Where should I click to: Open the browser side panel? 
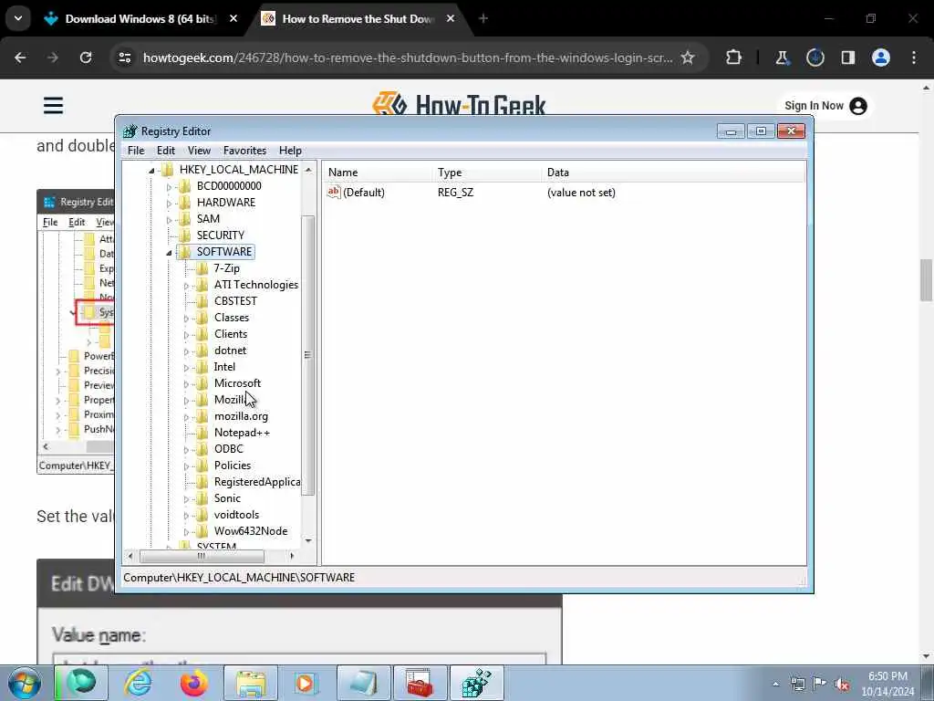847,58
